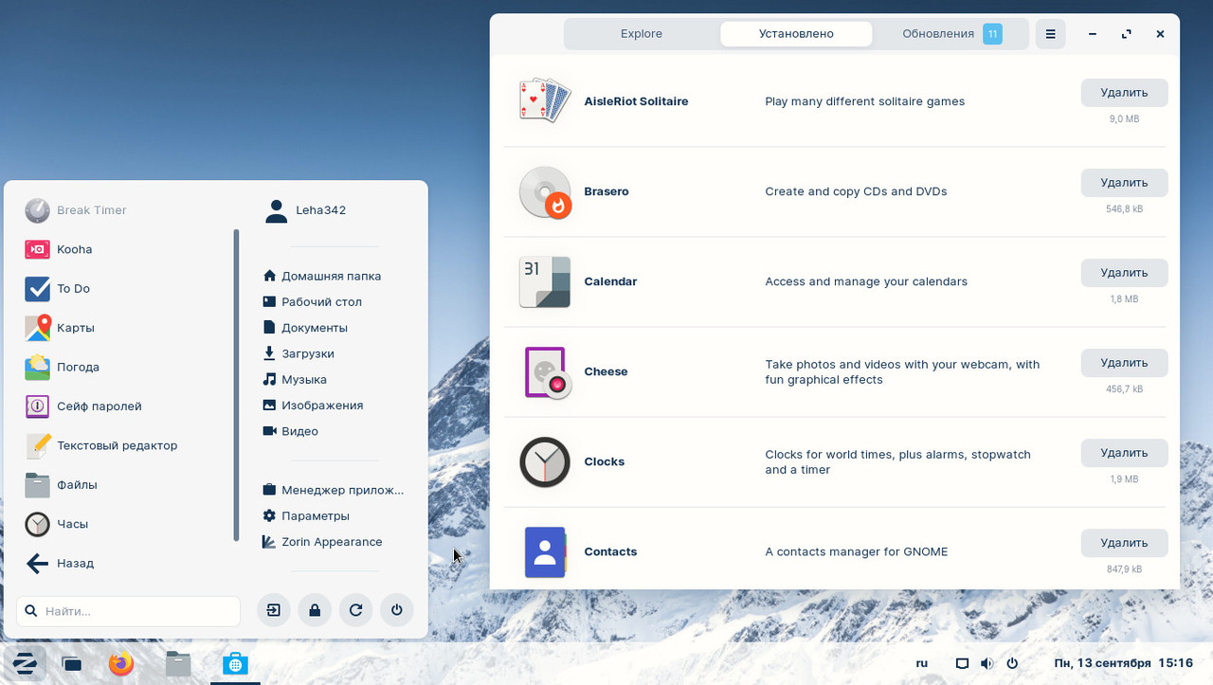This screenshot has height=685, width=1213.
Task: Click the Найти search field
Action: pos(128,611)
